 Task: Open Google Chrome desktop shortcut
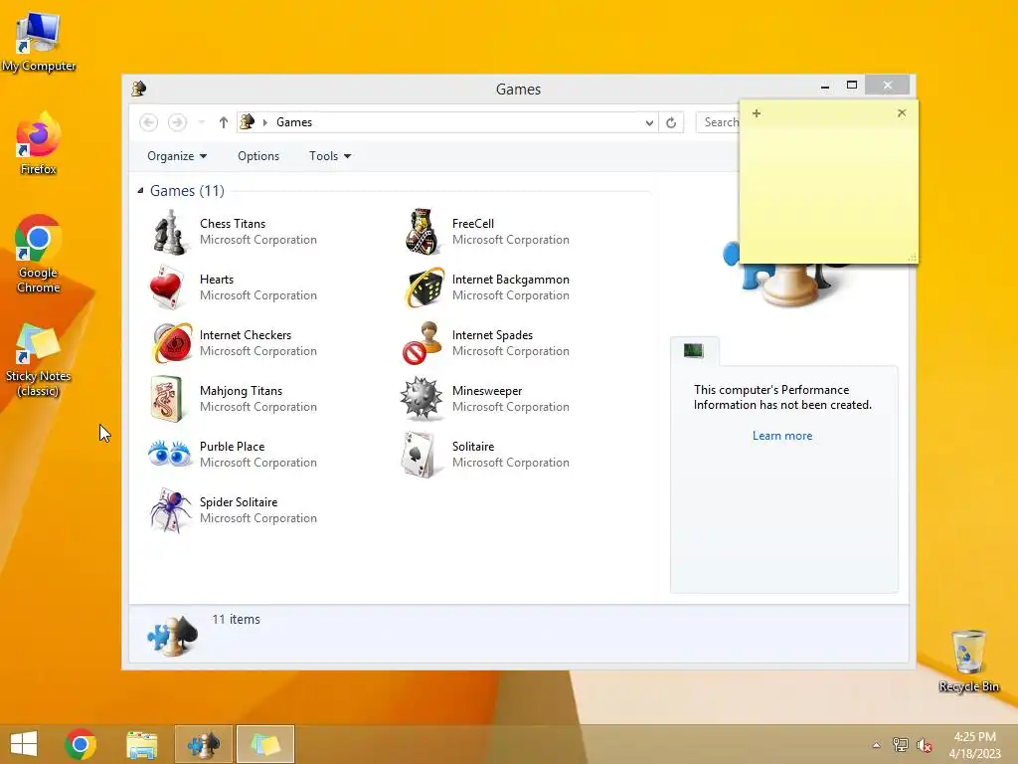[39, 254]
